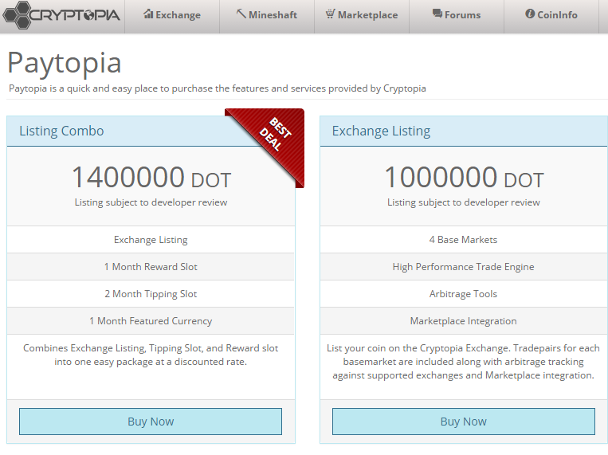Image resolution: width=608 pixels, height=455 pixels.
Task: Click the 1000000 DOT price
Action: (464, 177)
